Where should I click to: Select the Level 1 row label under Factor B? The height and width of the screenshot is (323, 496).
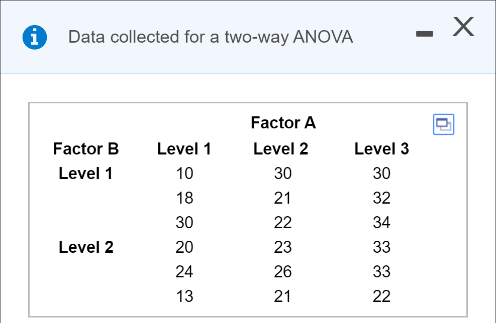(x=85, y=173)
